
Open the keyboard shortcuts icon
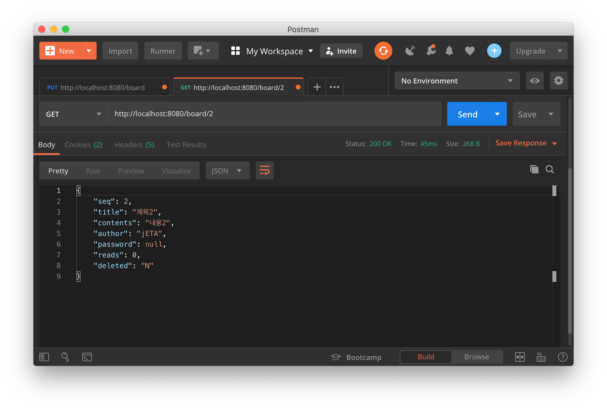(541, 357)
